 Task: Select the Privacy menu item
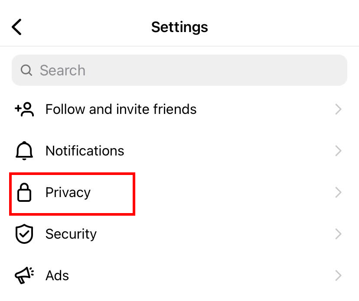[x=68, y=192]
